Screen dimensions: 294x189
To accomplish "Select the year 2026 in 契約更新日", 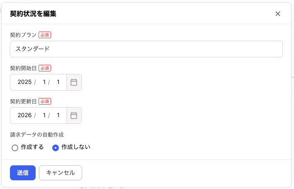I will (x=24, y=115).
